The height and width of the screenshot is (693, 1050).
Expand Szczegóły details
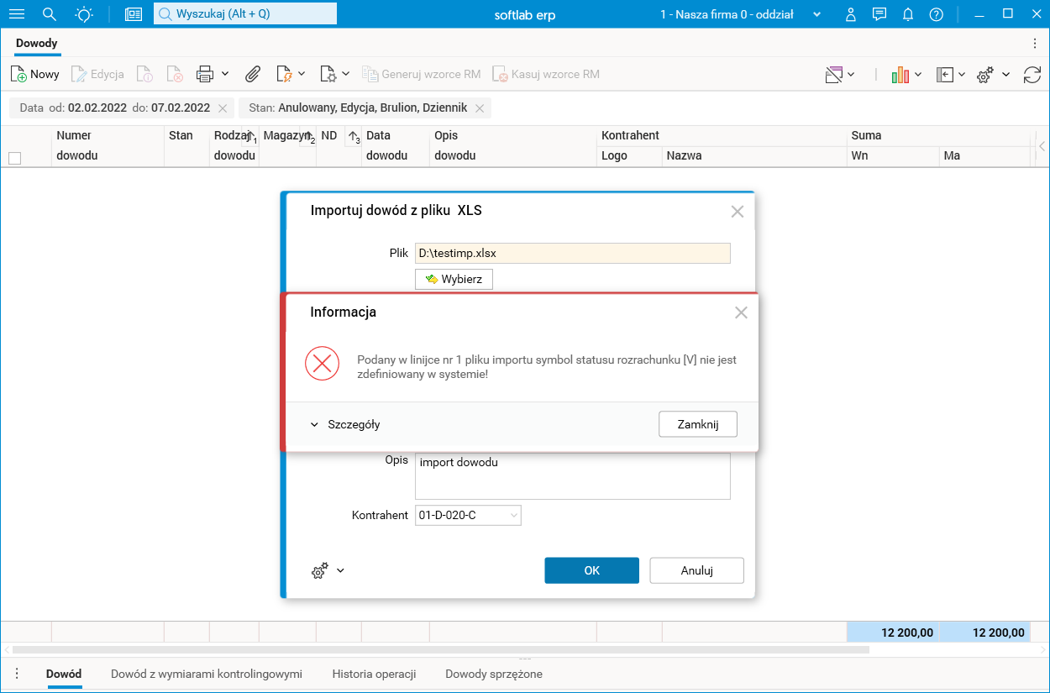click(345, 425)
